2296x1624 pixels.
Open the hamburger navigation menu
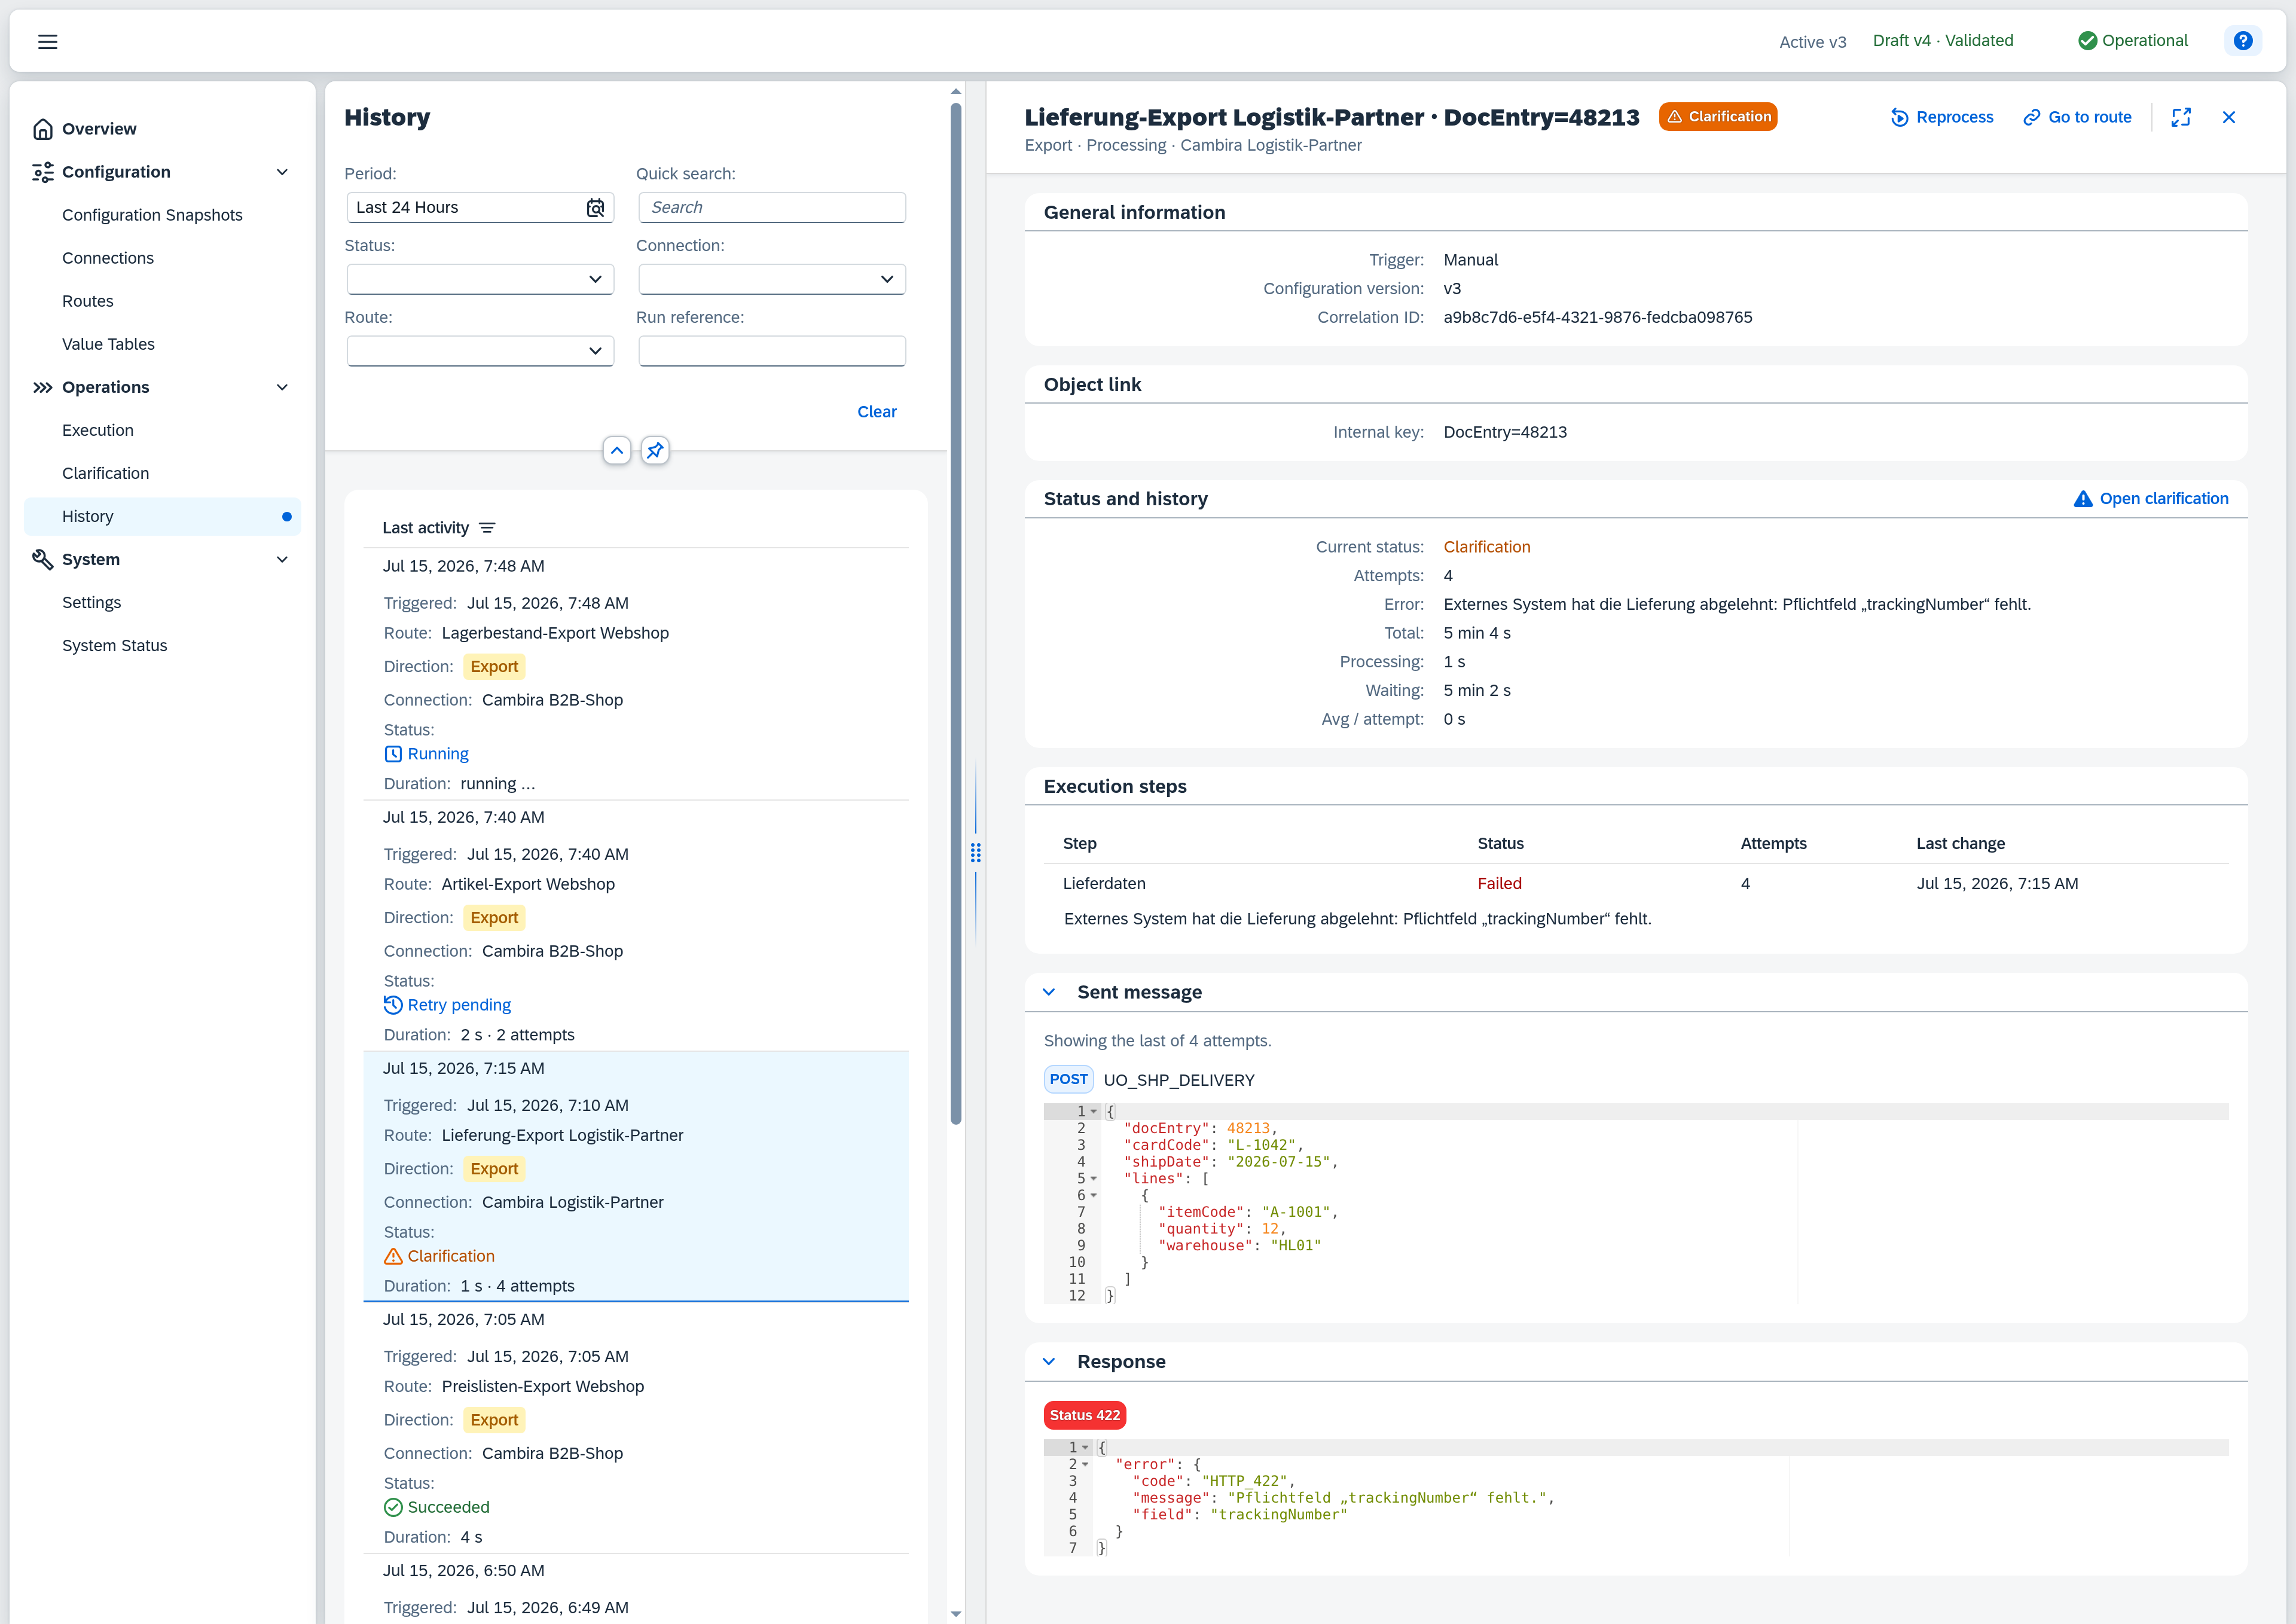47,41
